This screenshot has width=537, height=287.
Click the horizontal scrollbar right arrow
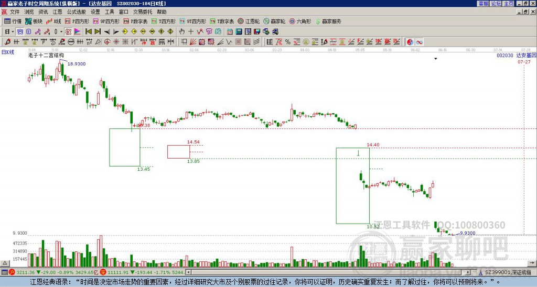coord(468,272)
